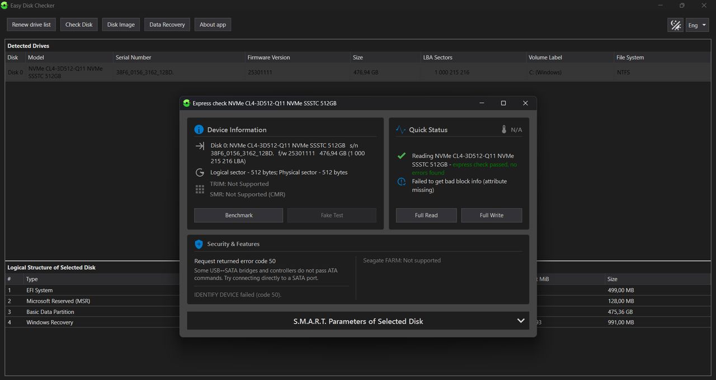The height and width of the screenshot is (380, 716).
Task: Click the sector size icon beside Logical sector
Action: click(x=200, y=172)
